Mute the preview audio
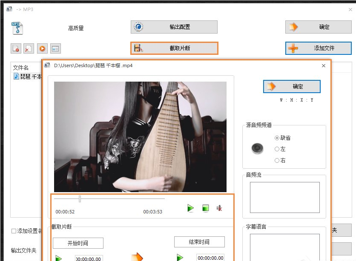356x261 pixels. [x=219, y=208]
